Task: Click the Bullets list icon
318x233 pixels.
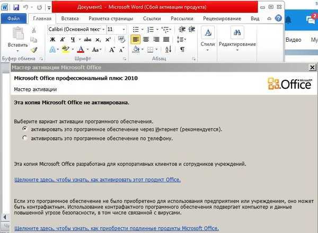Action: [136, 30]
